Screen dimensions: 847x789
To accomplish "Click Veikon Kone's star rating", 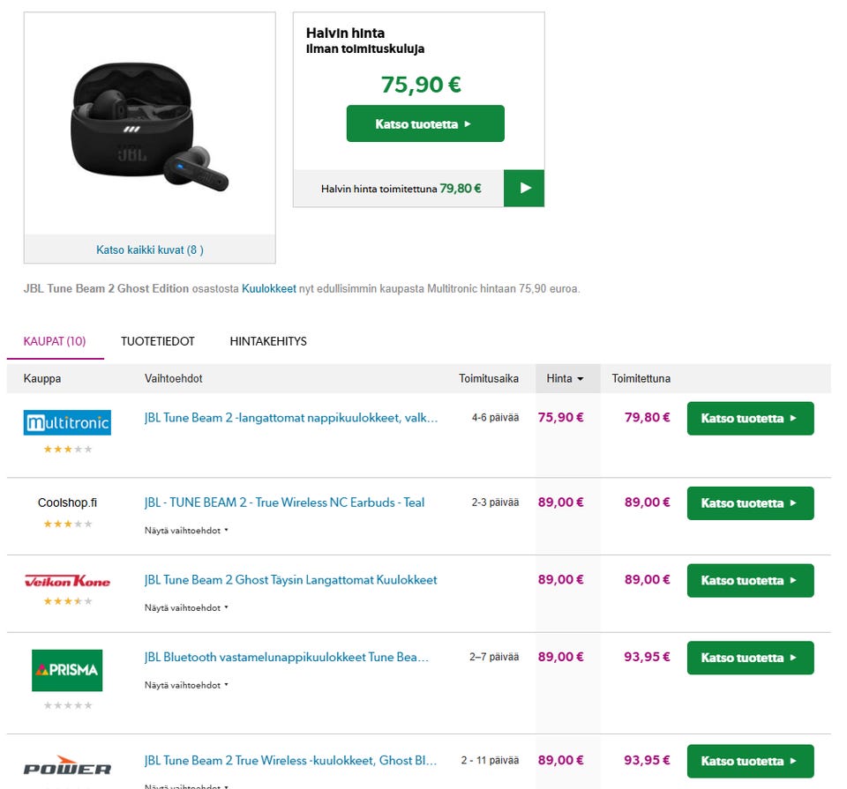I will 67,601.
